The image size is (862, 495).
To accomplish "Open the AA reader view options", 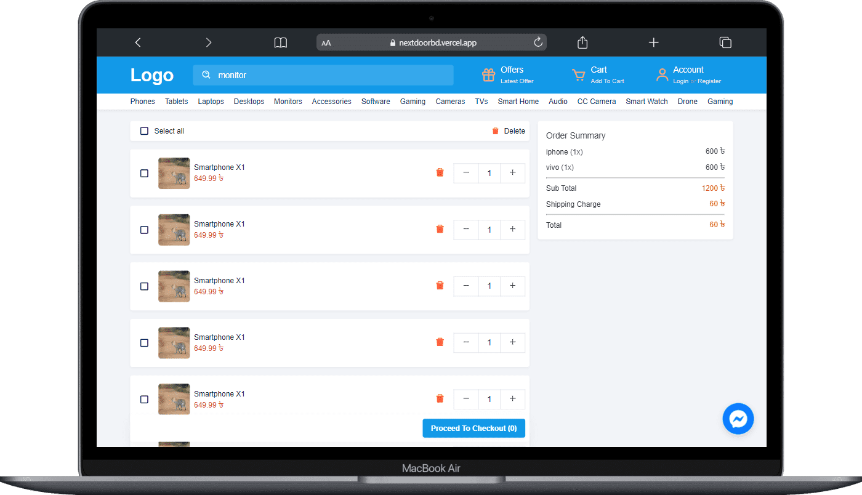I will (x=326, y=43).
